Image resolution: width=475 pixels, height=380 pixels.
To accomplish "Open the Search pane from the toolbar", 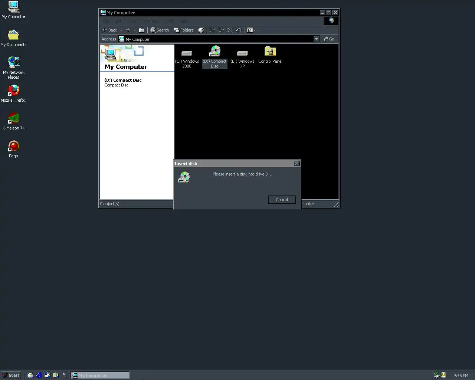I will (x=160, y=30).
